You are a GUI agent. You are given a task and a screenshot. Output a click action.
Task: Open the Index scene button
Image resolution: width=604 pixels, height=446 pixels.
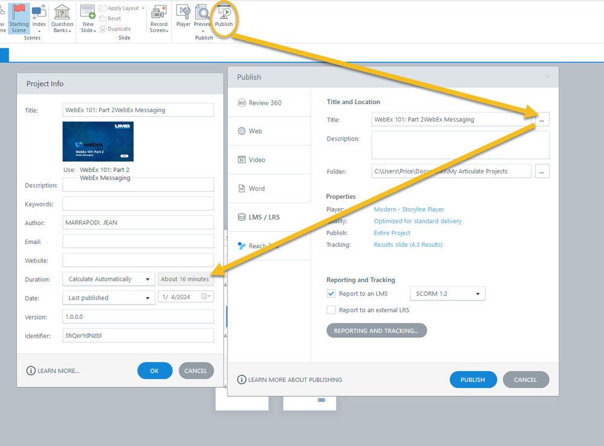click(39, 18)
